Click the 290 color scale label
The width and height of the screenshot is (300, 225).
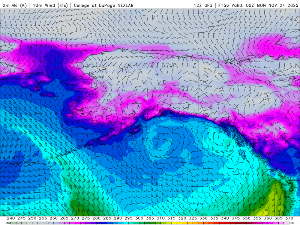(118, 218)
